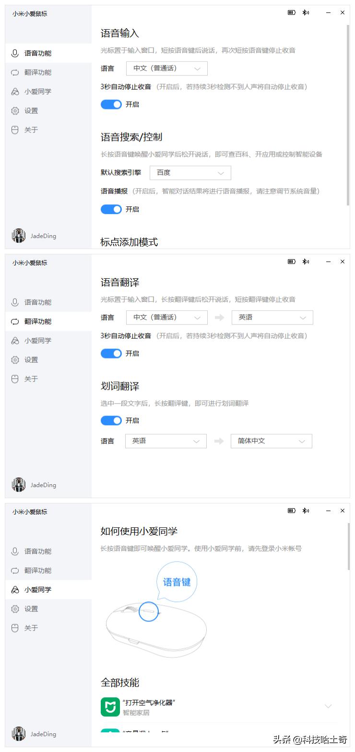The image size is (355, 752).
Task: Click the mouse illustration under 如何使用小爱同学
Action: 156,630
